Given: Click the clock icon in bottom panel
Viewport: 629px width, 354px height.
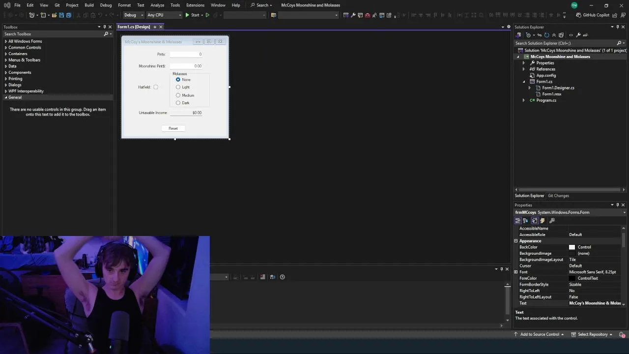Looking at the screenshot, I should 282,277.
